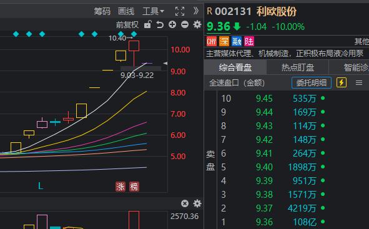This screenshot has width=369, height=229.
Task: Select sell level 7 price 9.42
Action: (x=264, y=140)
